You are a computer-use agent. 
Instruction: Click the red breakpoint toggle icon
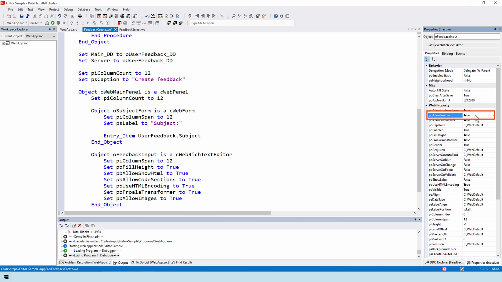[x=119, y=23]
